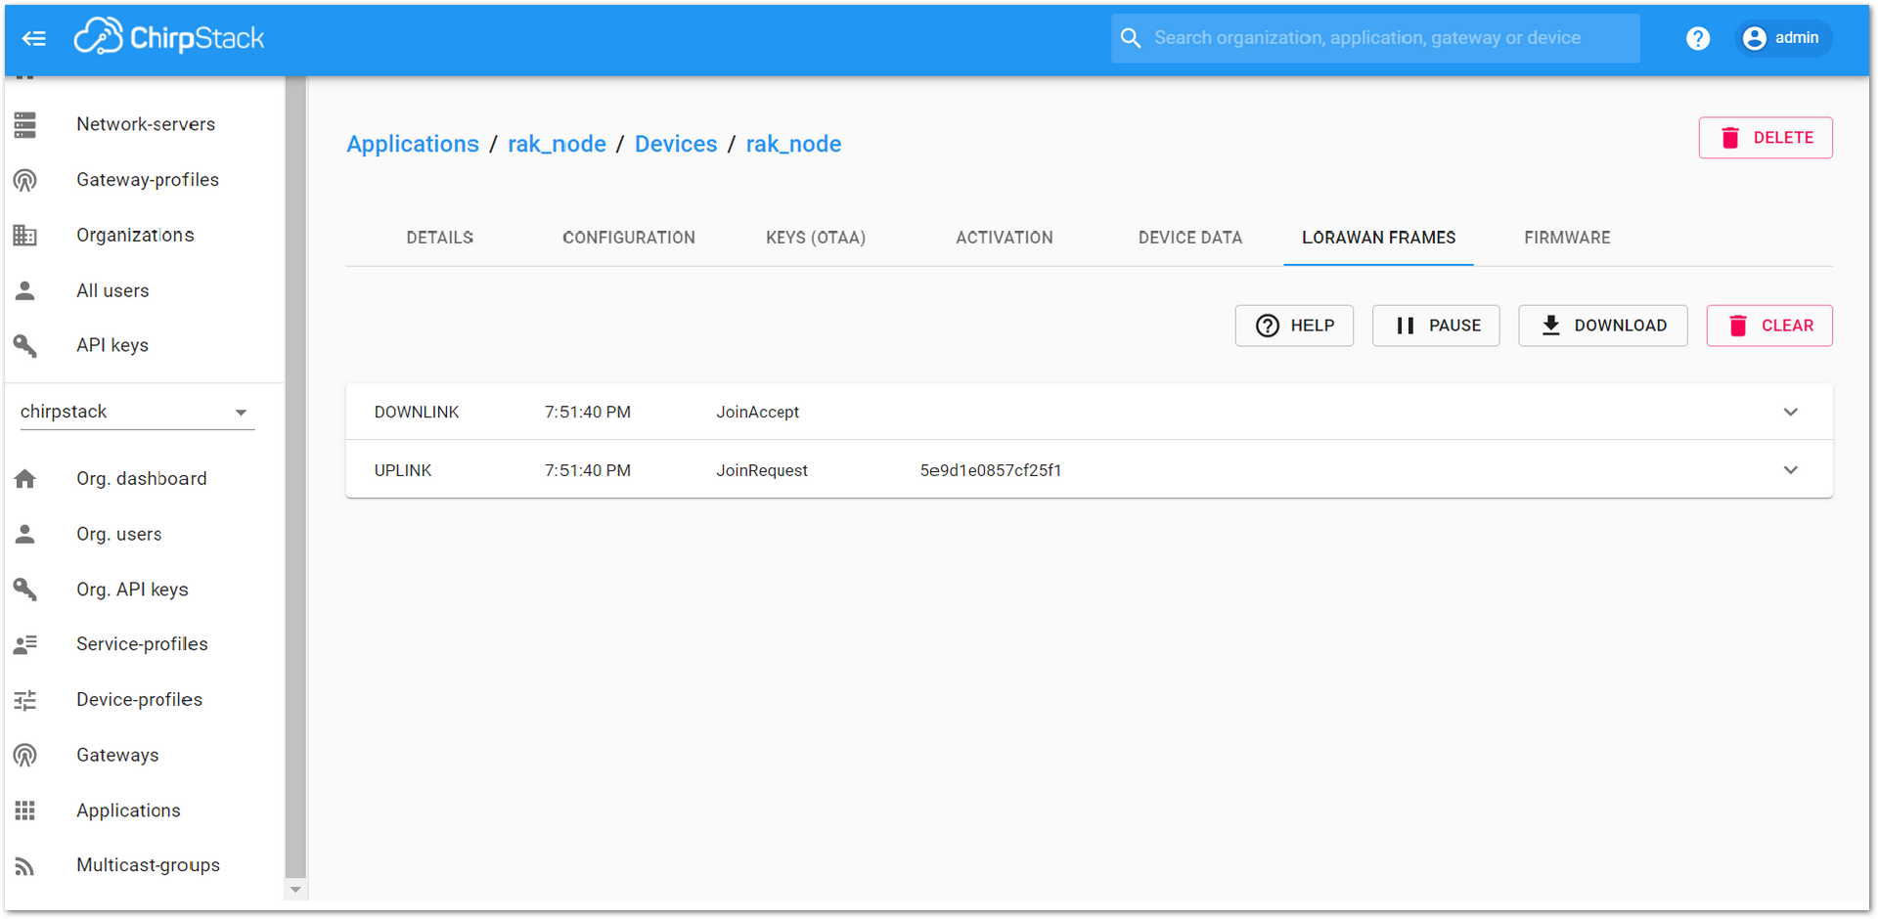
Task: Open Gateway-profiles in the sidebar
Action: [x=148, y=180]
